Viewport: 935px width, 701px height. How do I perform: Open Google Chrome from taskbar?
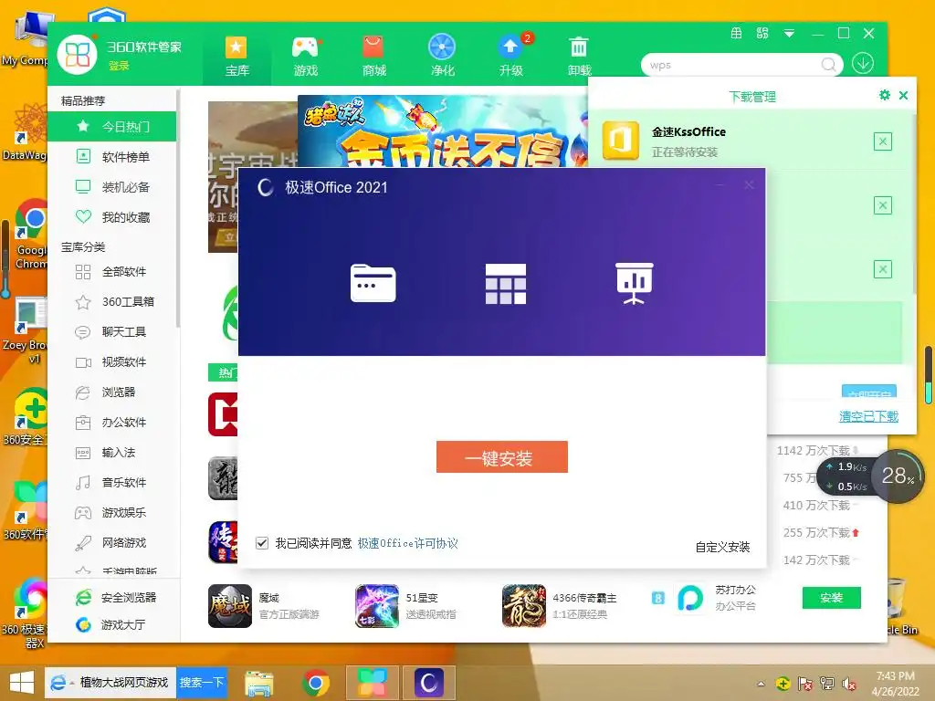click(x=315, y=683)
